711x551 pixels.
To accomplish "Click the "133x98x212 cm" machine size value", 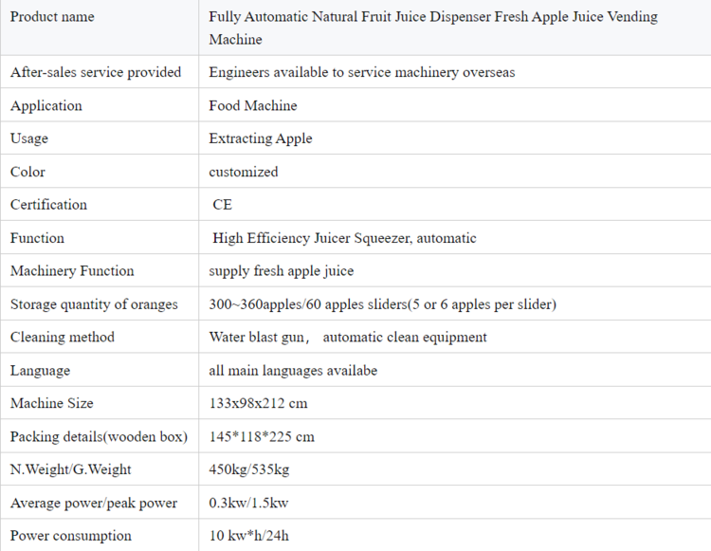I will [258, 403].
